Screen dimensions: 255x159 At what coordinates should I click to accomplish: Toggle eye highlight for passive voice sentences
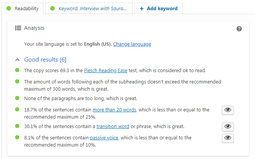pos(228,138)
